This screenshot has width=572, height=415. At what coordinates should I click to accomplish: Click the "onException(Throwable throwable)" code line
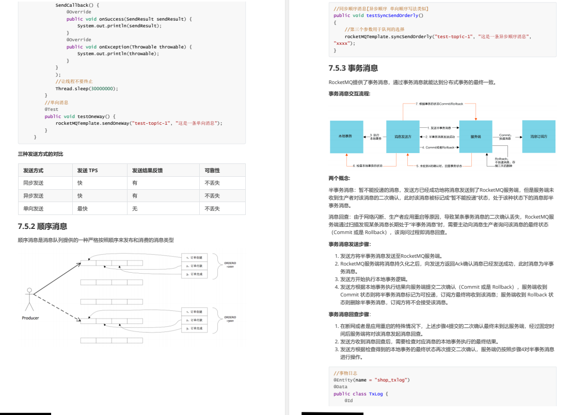pyautogui.click(x=129, y=47)
